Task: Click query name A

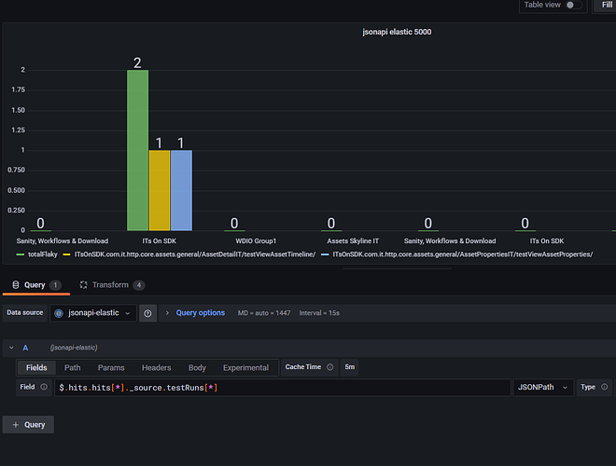Action: coord(25,348)
